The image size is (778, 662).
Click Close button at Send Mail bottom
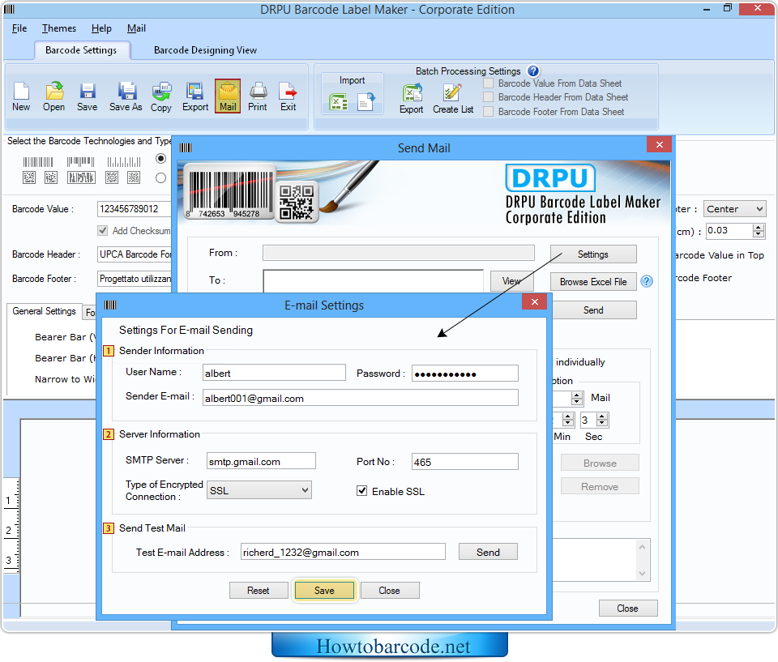pyautogui.click(x=627, y=608)
